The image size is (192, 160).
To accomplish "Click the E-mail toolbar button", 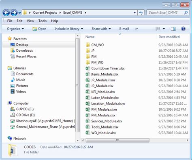I will (124, 29).
